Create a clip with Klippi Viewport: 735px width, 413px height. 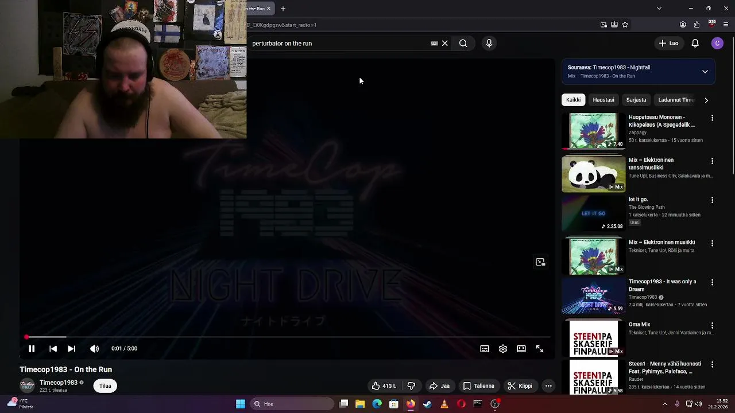tap(520, 386)
